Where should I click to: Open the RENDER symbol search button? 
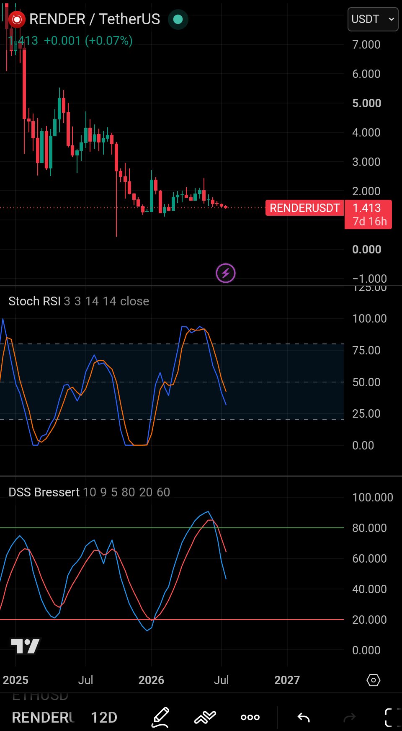tap(43, 717)
